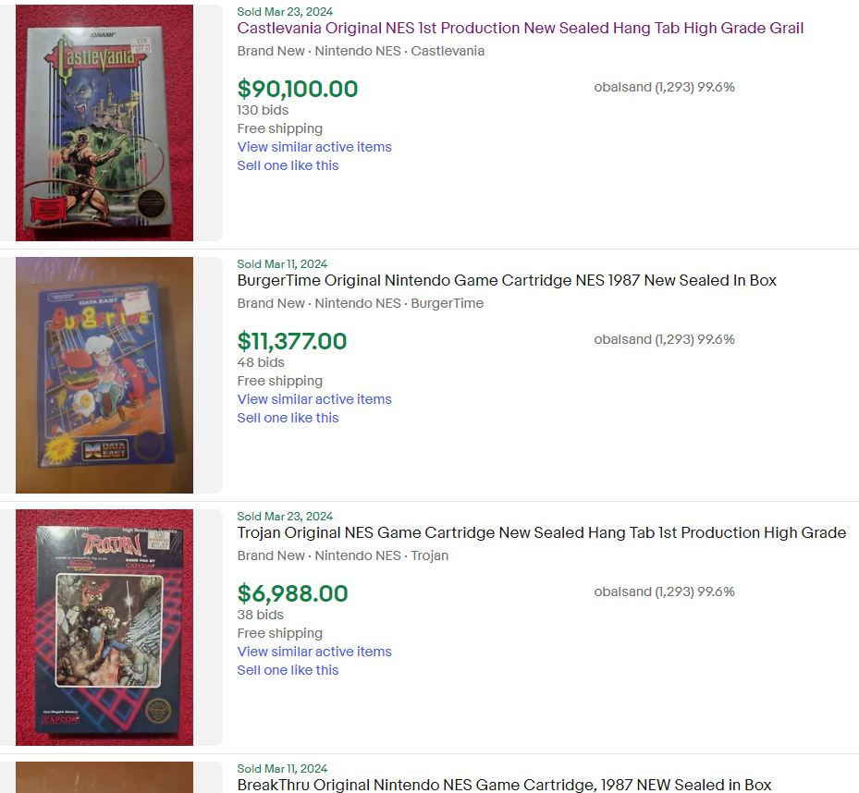Open the BurgerTime Original Nintendo listing title
This screenshot has height=793, width=859.
507,281
